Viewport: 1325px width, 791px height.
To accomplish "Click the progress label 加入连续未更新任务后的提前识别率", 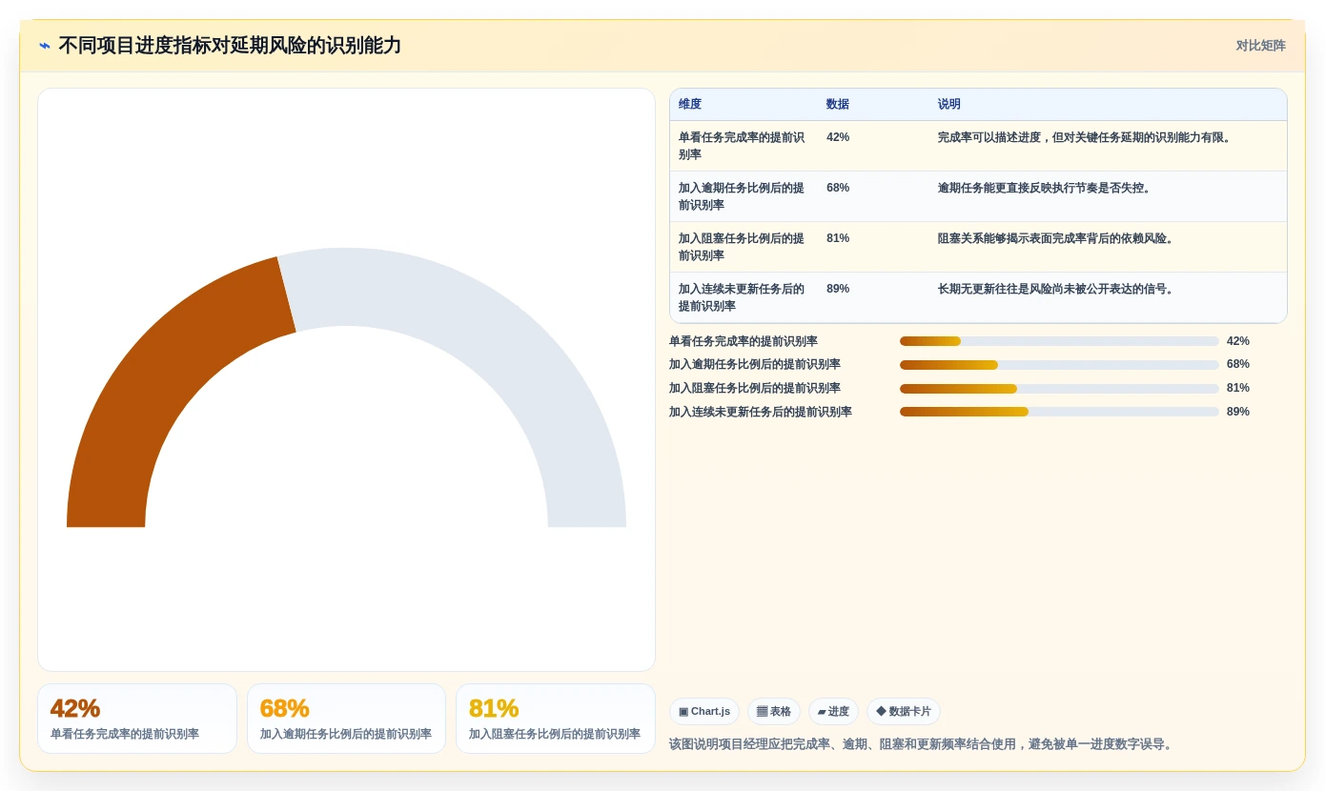I will [x=761, y=412].
